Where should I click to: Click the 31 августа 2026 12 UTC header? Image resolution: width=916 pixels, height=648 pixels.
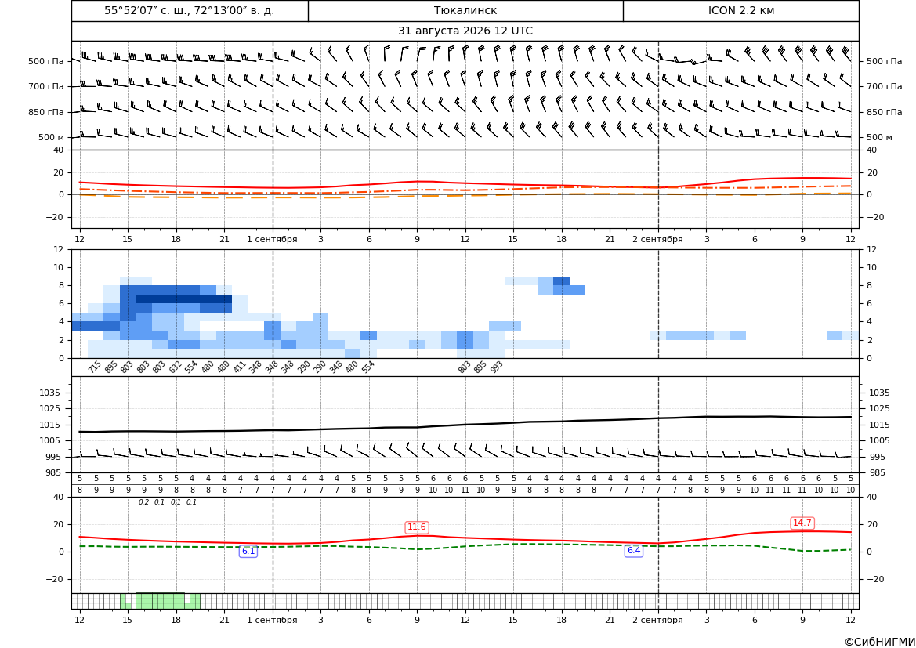click(465, 31)
